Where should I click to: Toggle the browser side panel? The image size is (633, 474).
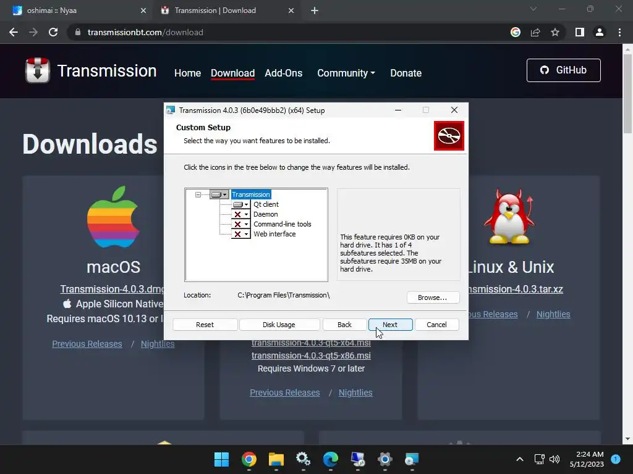point(580,32)
